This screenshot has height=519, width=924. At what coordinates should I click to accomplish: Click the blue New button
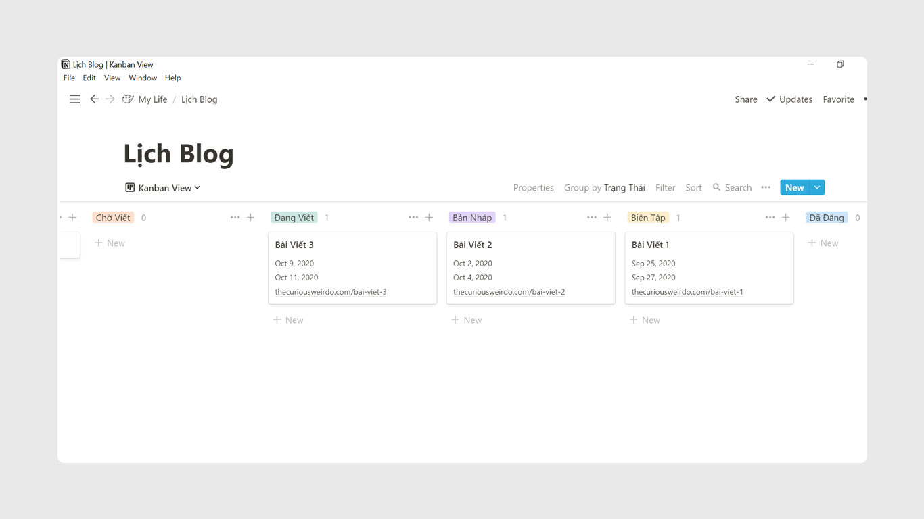[x=794, y=187]
